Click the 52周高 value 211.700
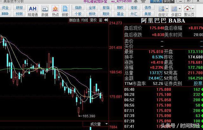The image size is (203, 130). point(195,73)
